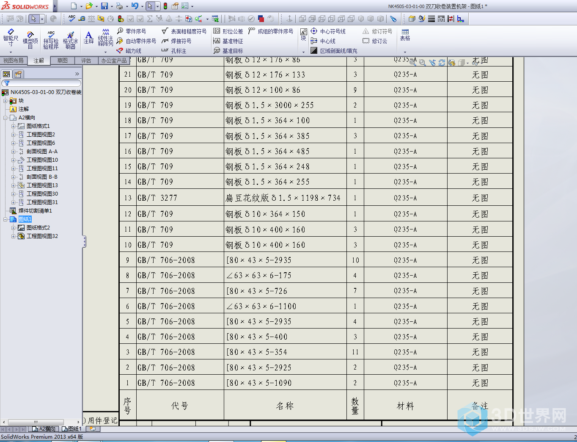Viewport: 577px width, 442px height.
Task: Click the Datum Feature (基准特征) tool
Action: (228, 41)
